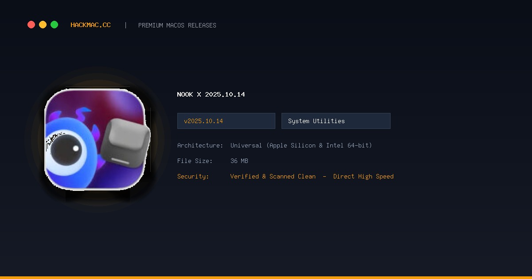This screenshot has width=532, height=279.
Task: Click the 36 MB file size value
Action: [x=239, y=161]
